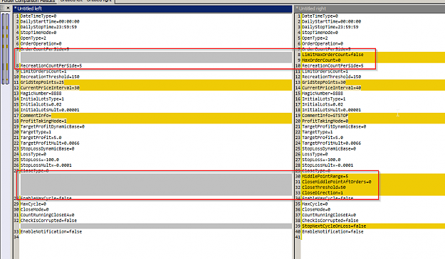445x259 pixels.
Task: Select ProfitTakingMode=0 in the right pane
Action: [325, 121]
